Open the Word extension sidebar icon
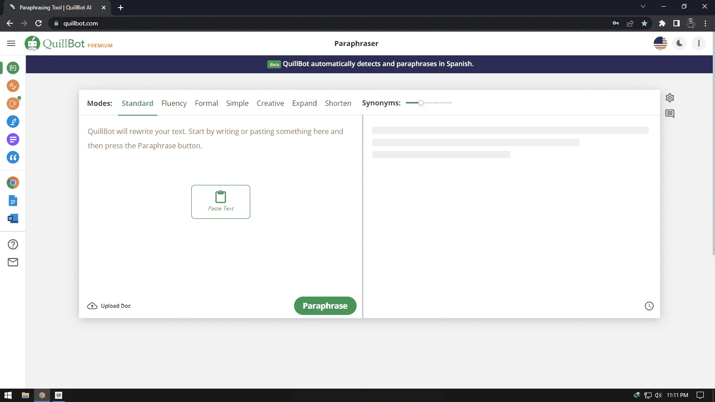Screen dimensions: 715x402 13,218
